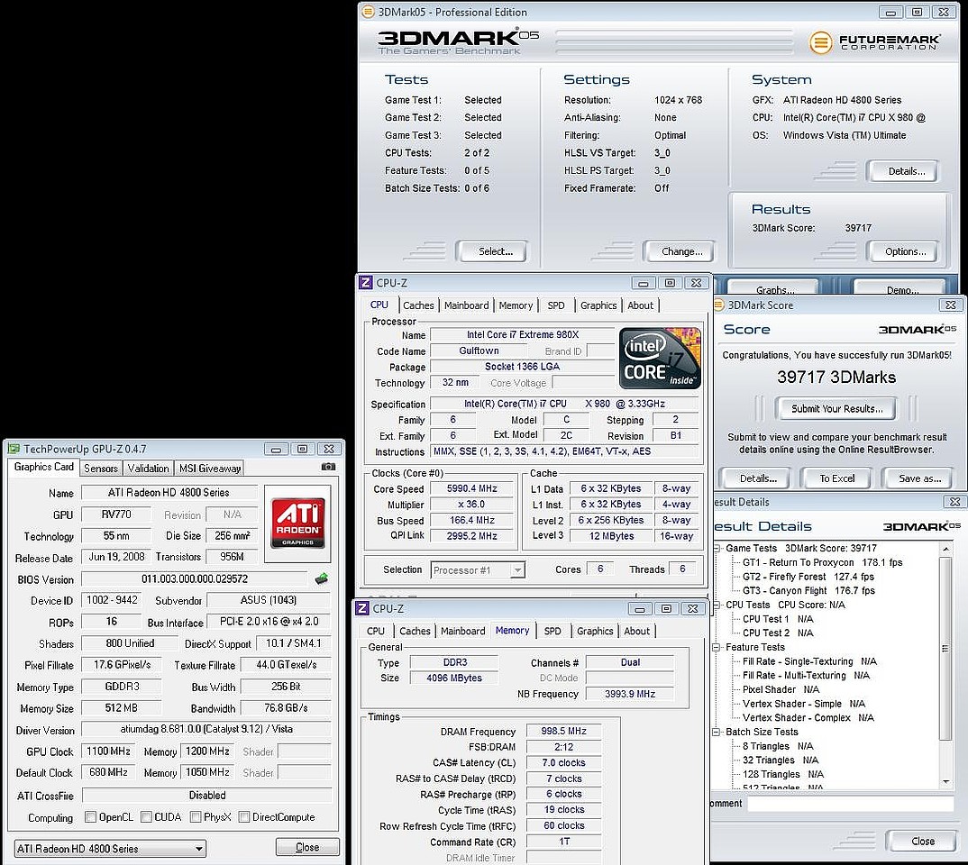Click the Intel Core i7 logo in CPU-Z
Screen dimensions: 968x865
pyautogui.click(x=660, y=359)
